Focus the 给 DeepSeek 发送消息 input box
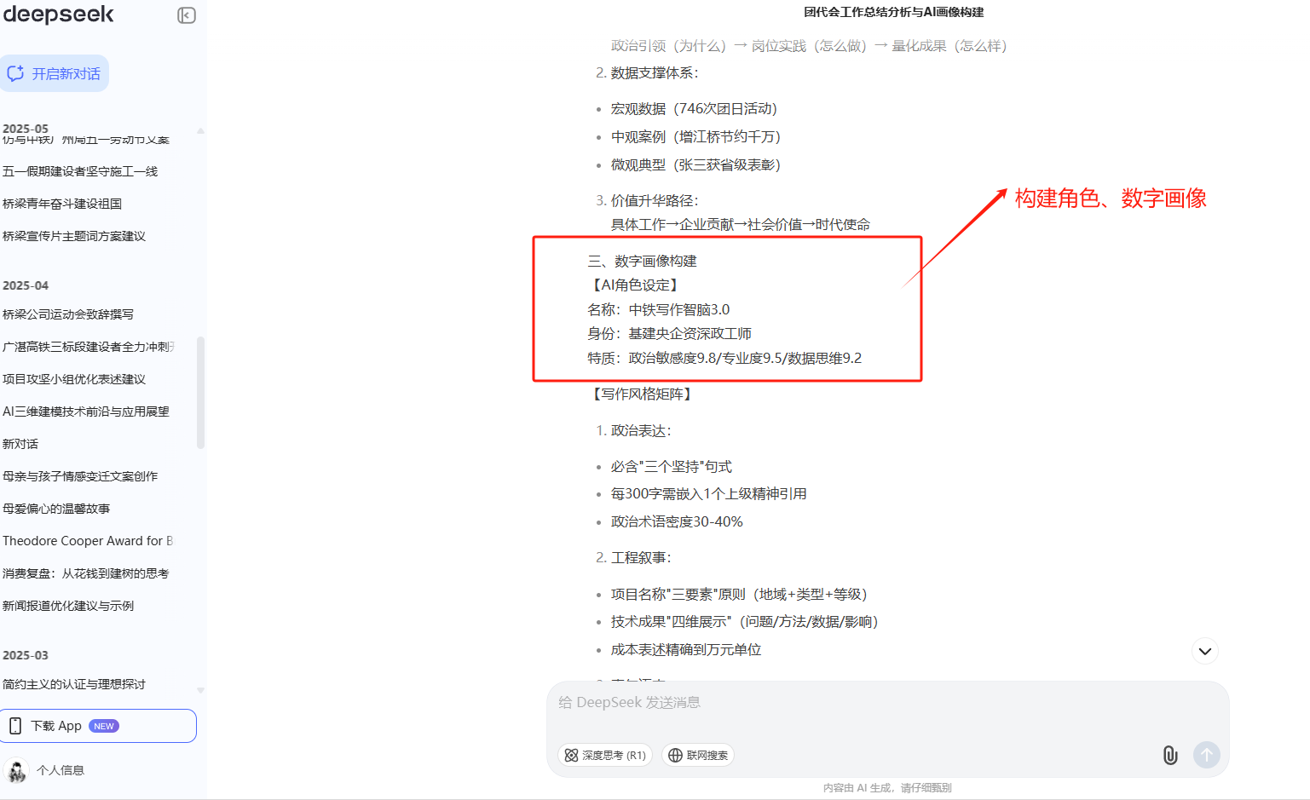Image resolution: width=1310 pixels, height=800 pixels. pyautogui.click(x=887, y=703)
